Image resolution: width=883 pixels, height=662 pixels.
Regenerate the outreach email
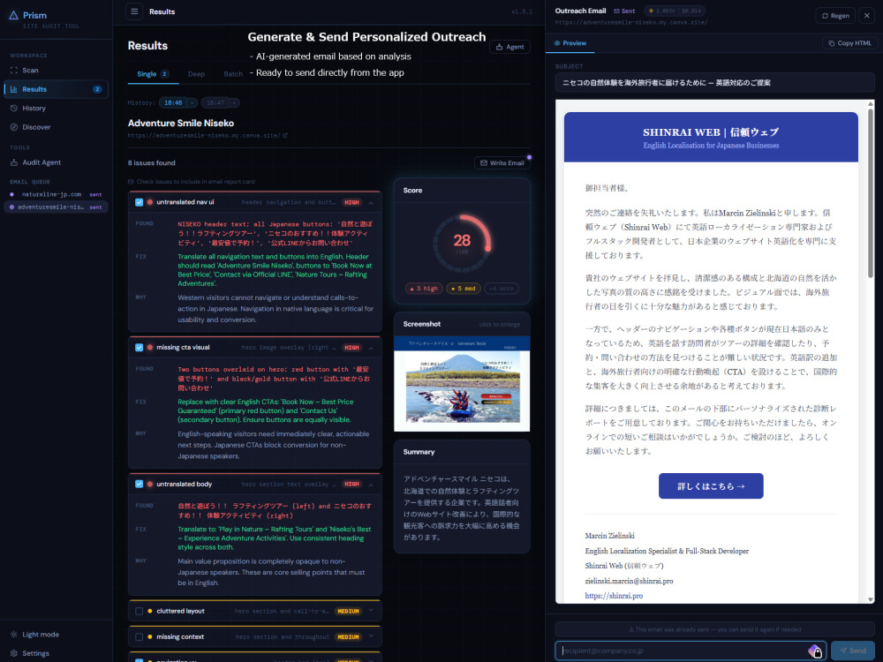click(x=835, y=16)
